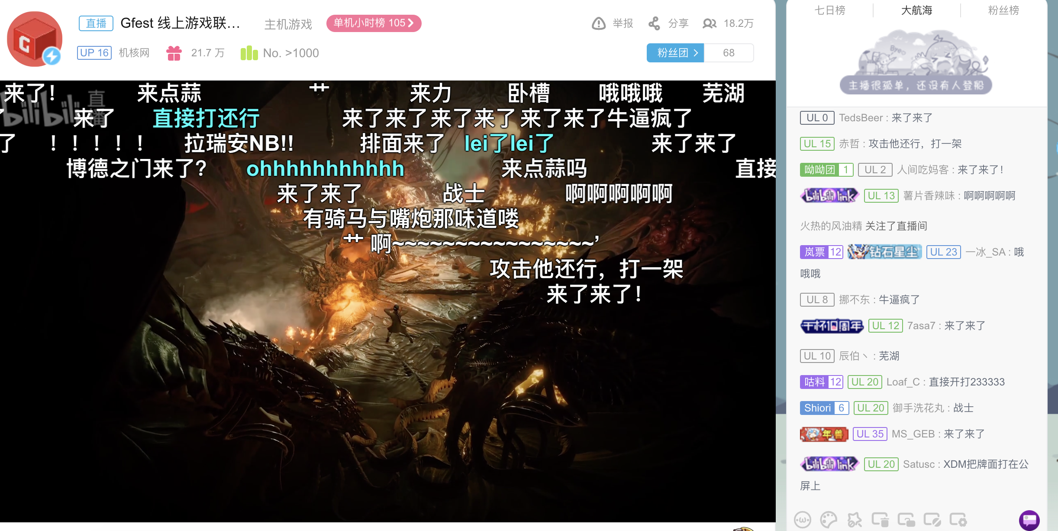Open the chat block/filter settings icon
The image size is (1058, 531).
932,520
